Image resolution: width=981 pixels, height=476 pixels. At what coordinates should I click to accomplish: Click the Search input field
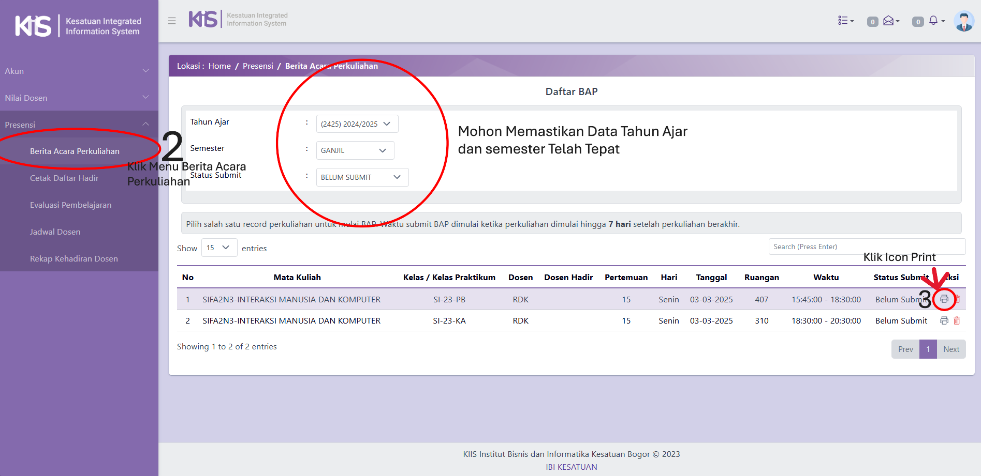[867, 247]
